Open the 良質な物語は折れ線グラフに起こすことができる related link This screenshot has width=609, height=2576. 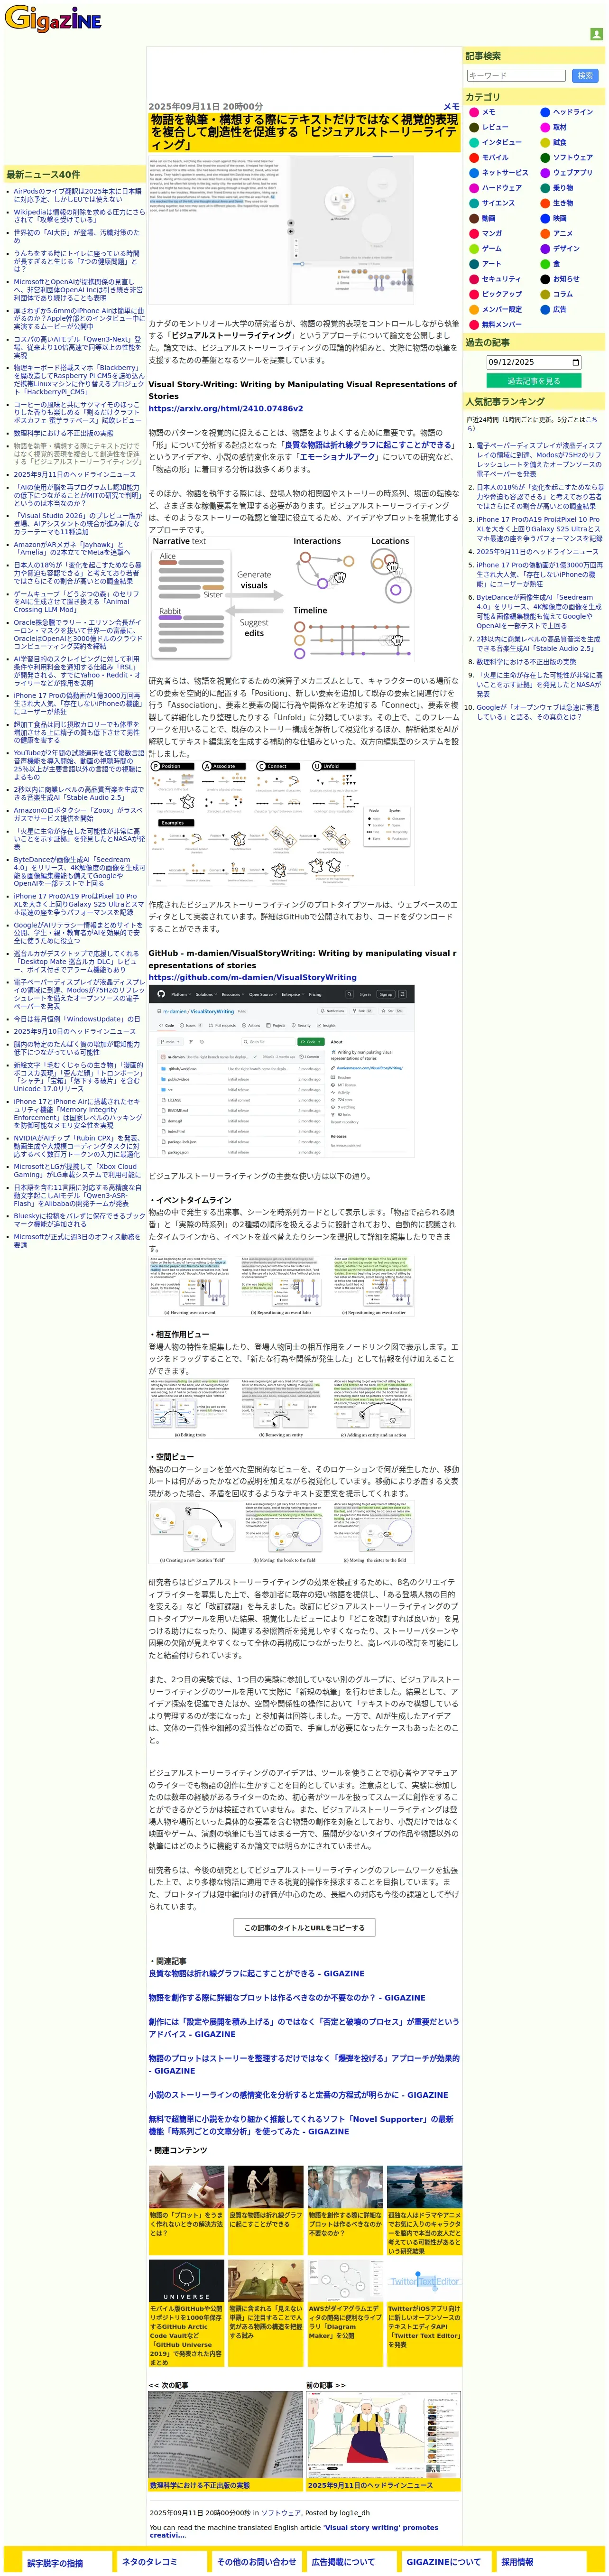(x=256, y=1973)
